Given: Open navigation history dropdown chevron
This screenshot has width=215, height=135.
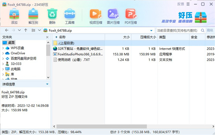Looking at the screenshot, I should click(x=19, y=30).
